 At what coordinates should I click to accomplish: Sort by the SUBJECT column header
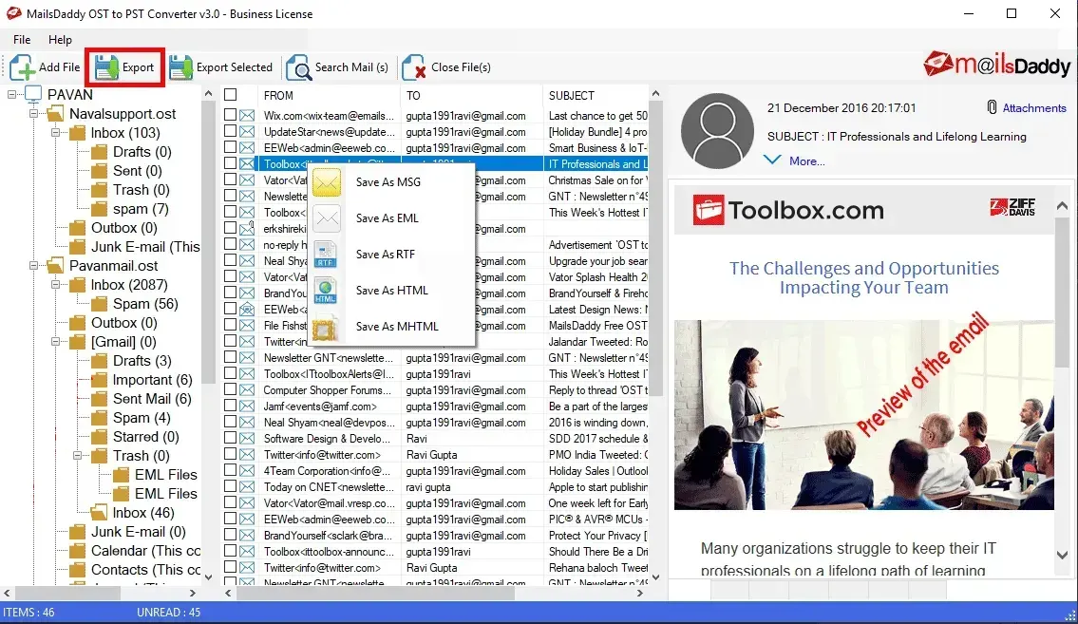point(596,96)
